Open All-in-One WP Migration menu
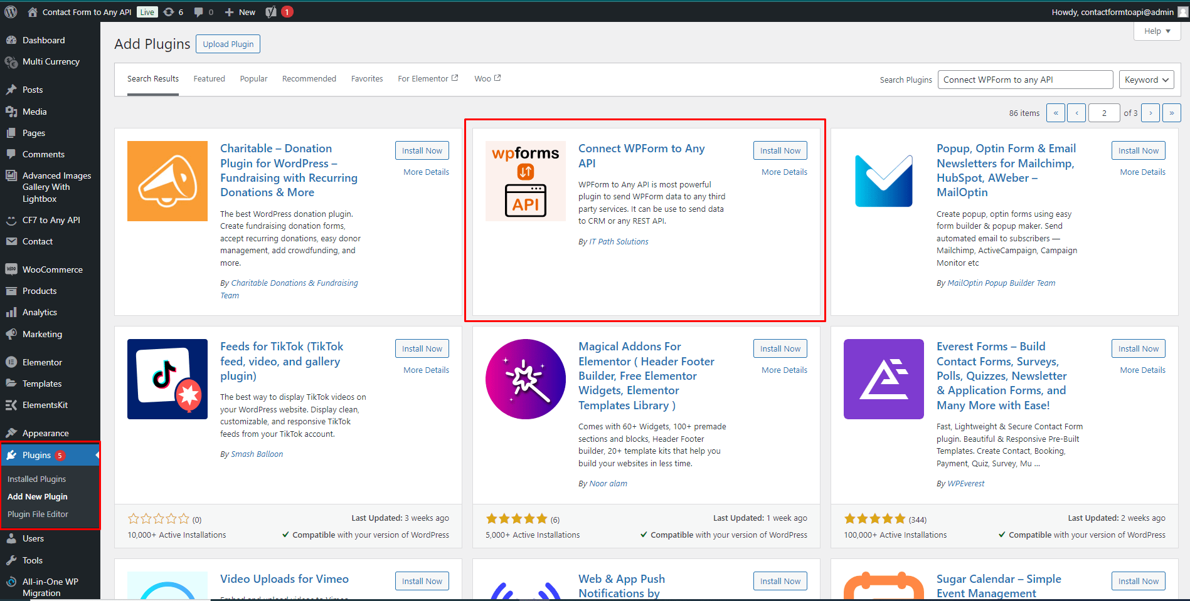The image size is (1190, 601). (50, 587)
